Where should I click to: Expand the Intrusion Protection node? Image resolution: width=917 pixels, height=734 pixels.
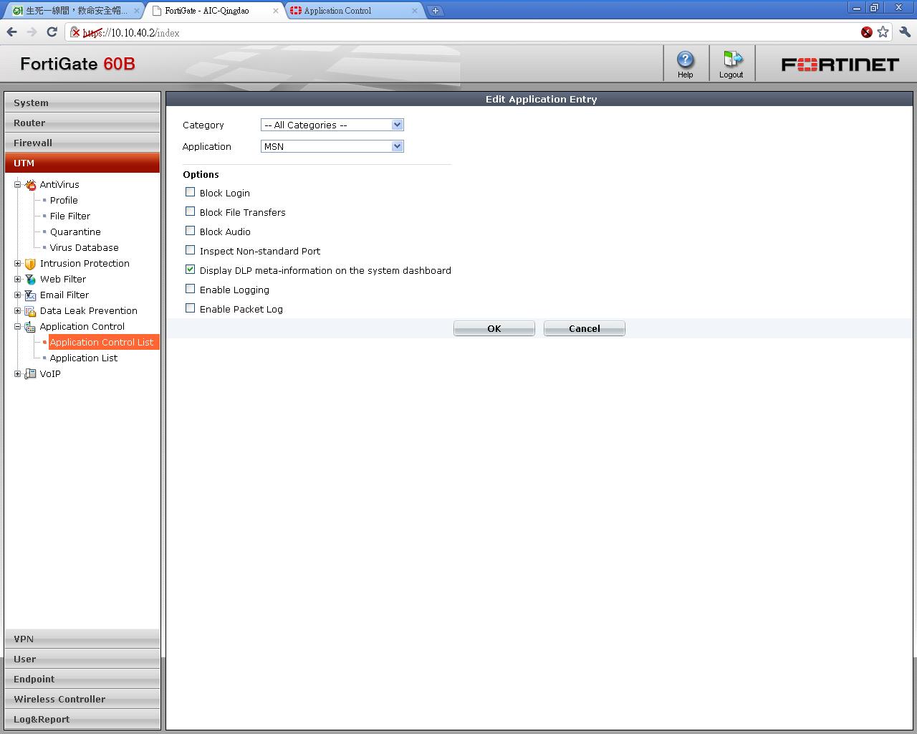(17, 264)
